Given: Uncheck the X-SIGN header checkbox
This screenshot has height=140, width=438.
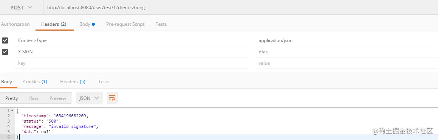Looking at the screenshot, I should tap(5, 52).
